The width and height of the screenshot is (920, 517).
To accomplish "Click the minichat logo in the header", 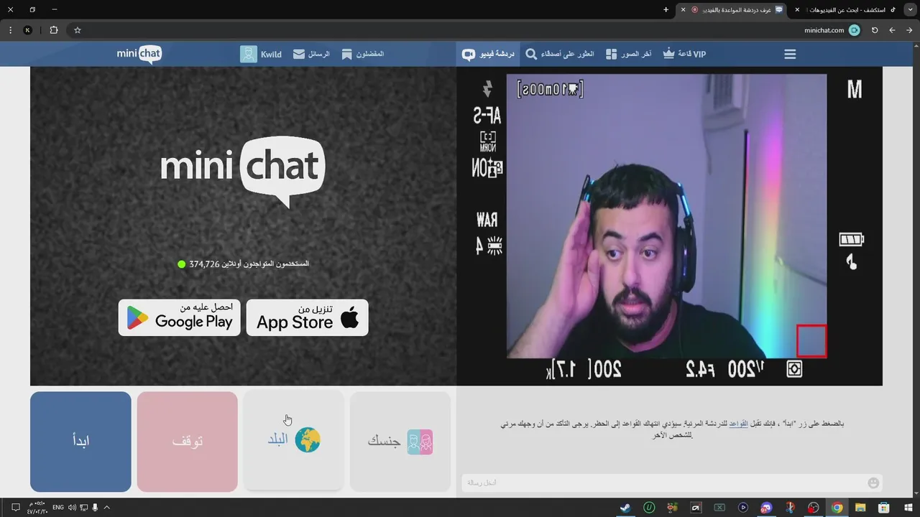I will click(x=139, y=54).
